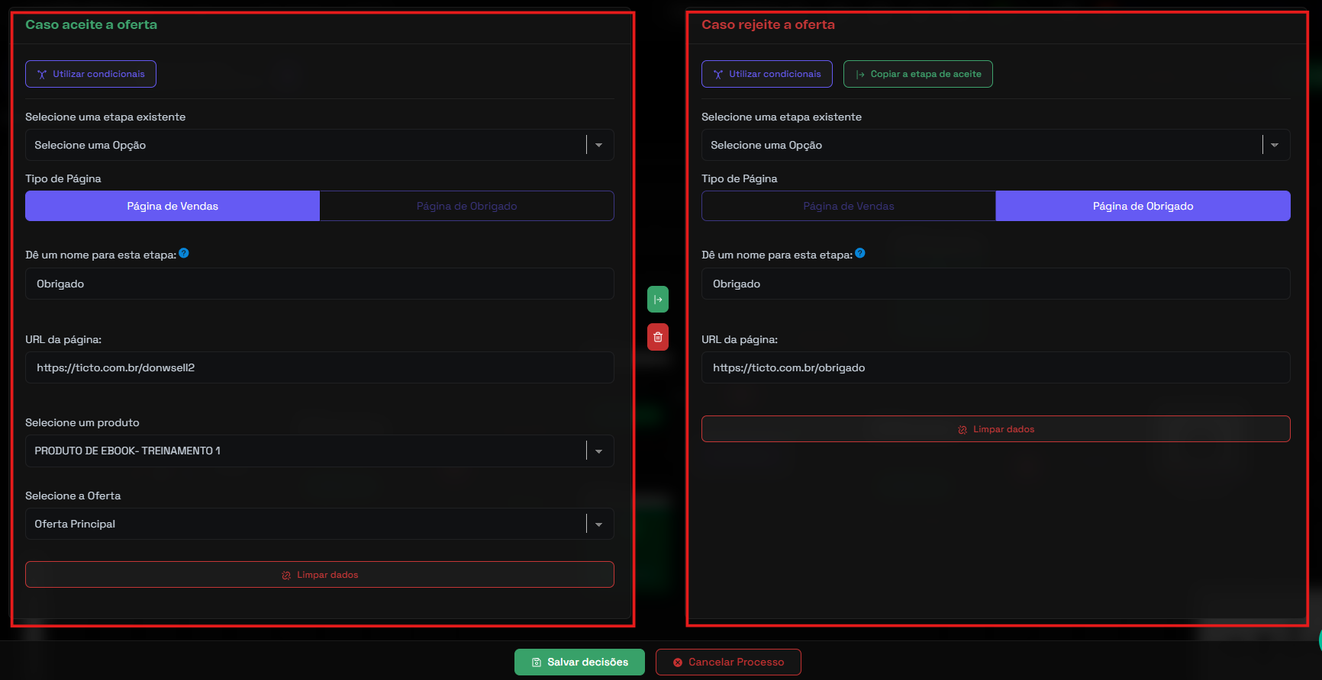Click the blue help icon in accept panel

click(184, 254)
